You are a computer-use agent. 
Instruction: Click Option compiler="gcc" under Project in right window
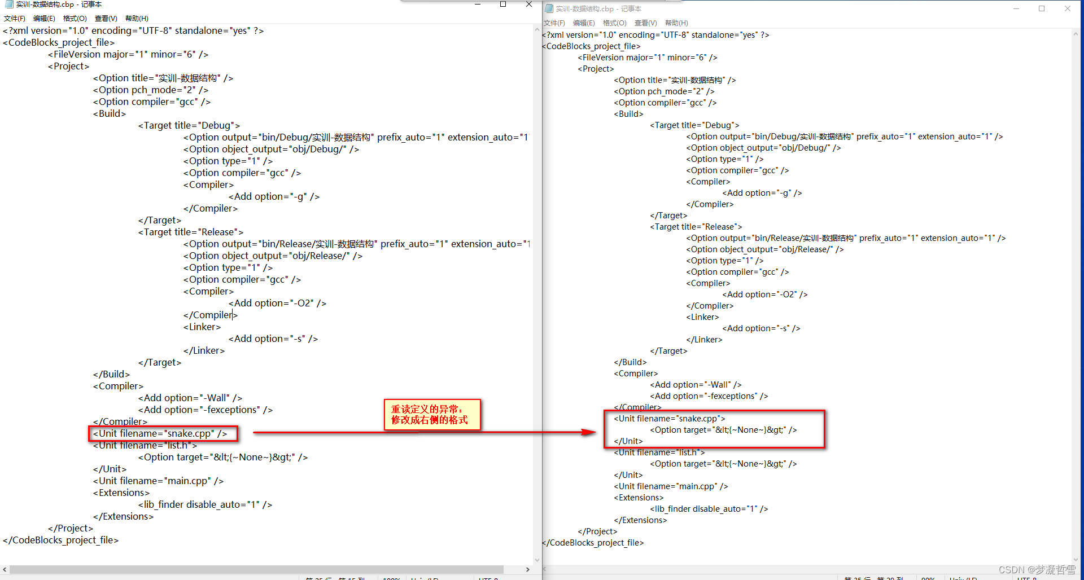pyautogui.click(x=666, y=103)
